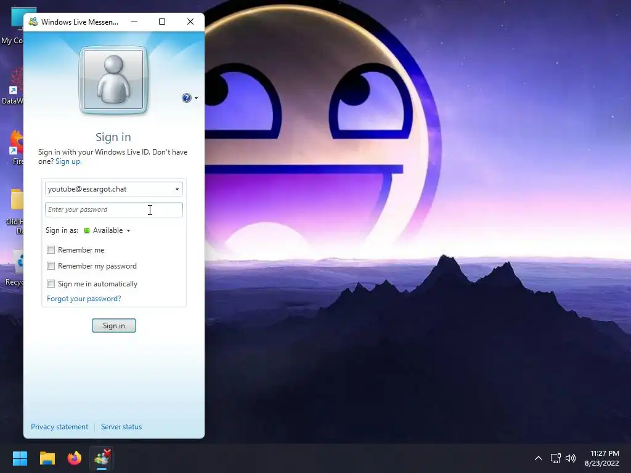Close the Windows Live Messenger window
This screenshot has width=631, height=473.
pos(190,22)
